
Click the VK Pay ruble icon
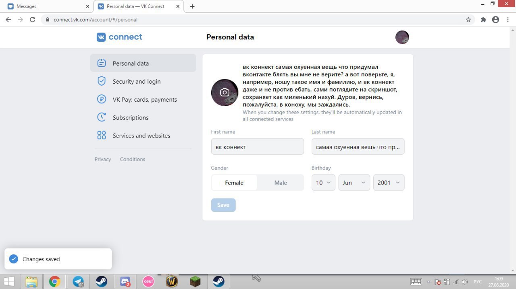102,99
